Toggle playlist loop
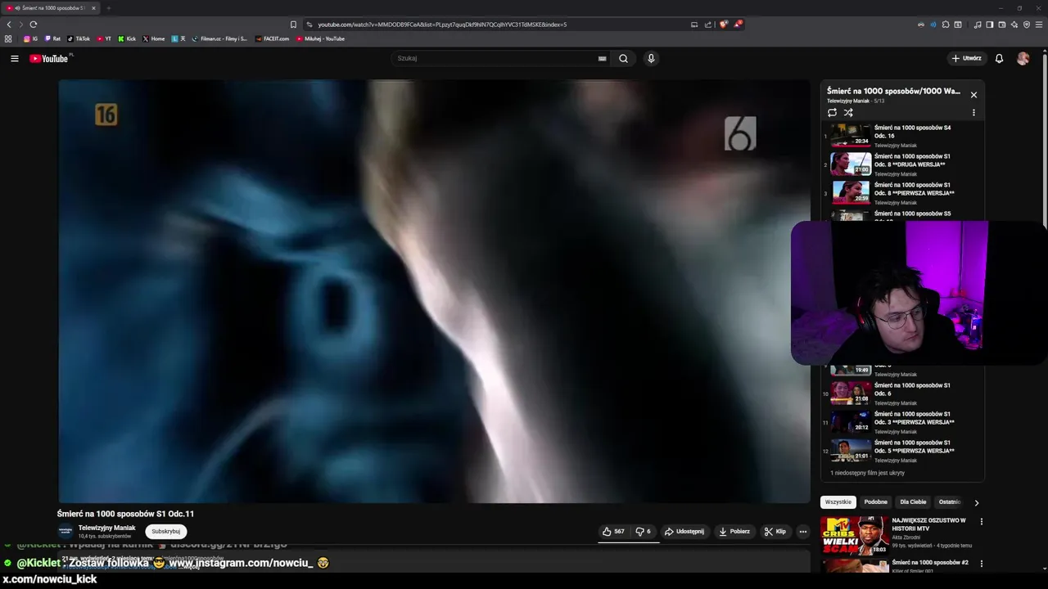Screen dimensions: 1048x589 pyautogui.click(x=832, y=112)
